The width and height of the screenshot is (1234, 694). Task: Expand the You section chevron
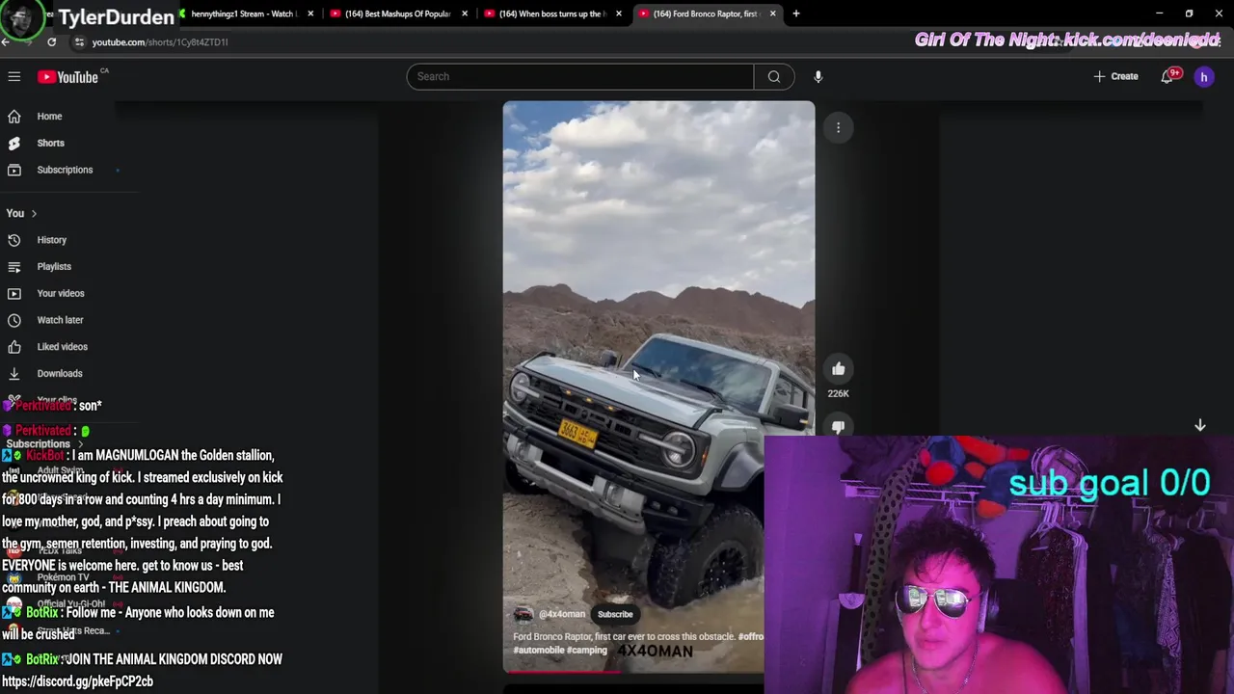pos(34,213)
